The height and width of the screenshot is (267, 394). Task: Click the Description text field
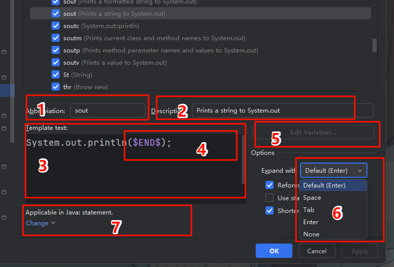coord(282,111)
